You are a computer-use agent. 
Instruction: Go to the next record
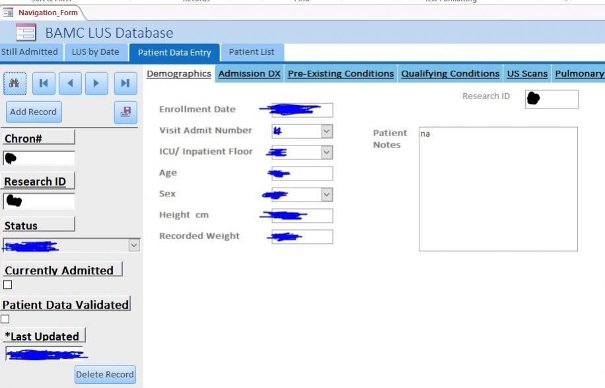[96, 83]
